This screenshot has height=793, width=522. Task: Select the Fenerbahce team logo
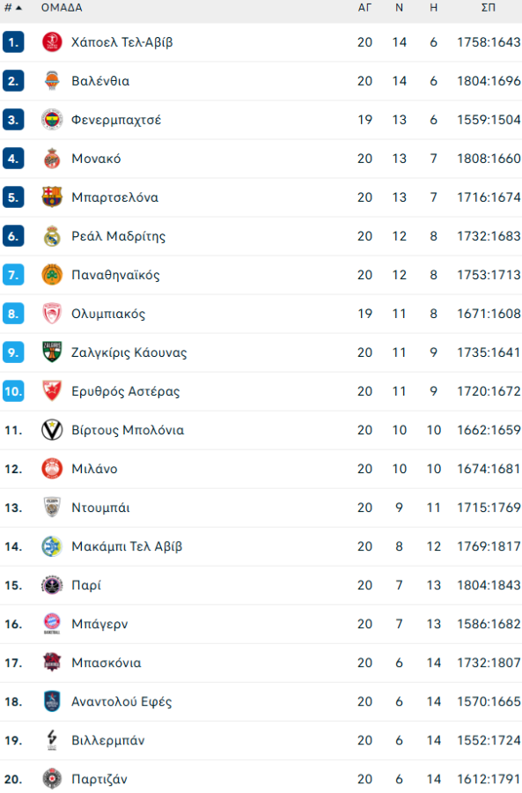(50, 119)
